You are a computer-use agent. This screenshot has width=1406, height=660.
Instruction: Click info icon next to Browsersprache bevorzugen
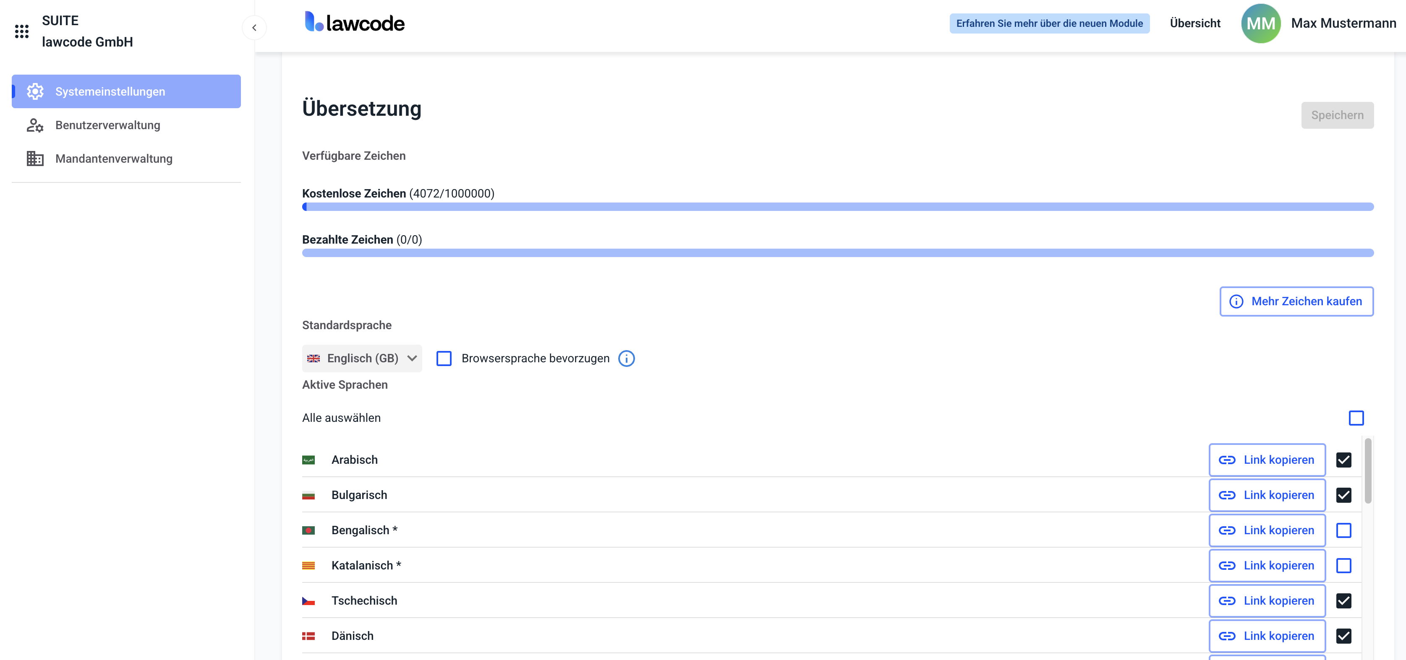(x=626, y=359)
